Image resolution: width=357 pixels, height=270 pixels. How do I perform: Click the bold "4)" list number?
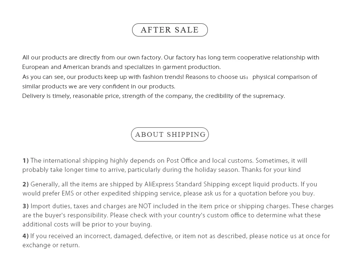(x=25, y=236)
